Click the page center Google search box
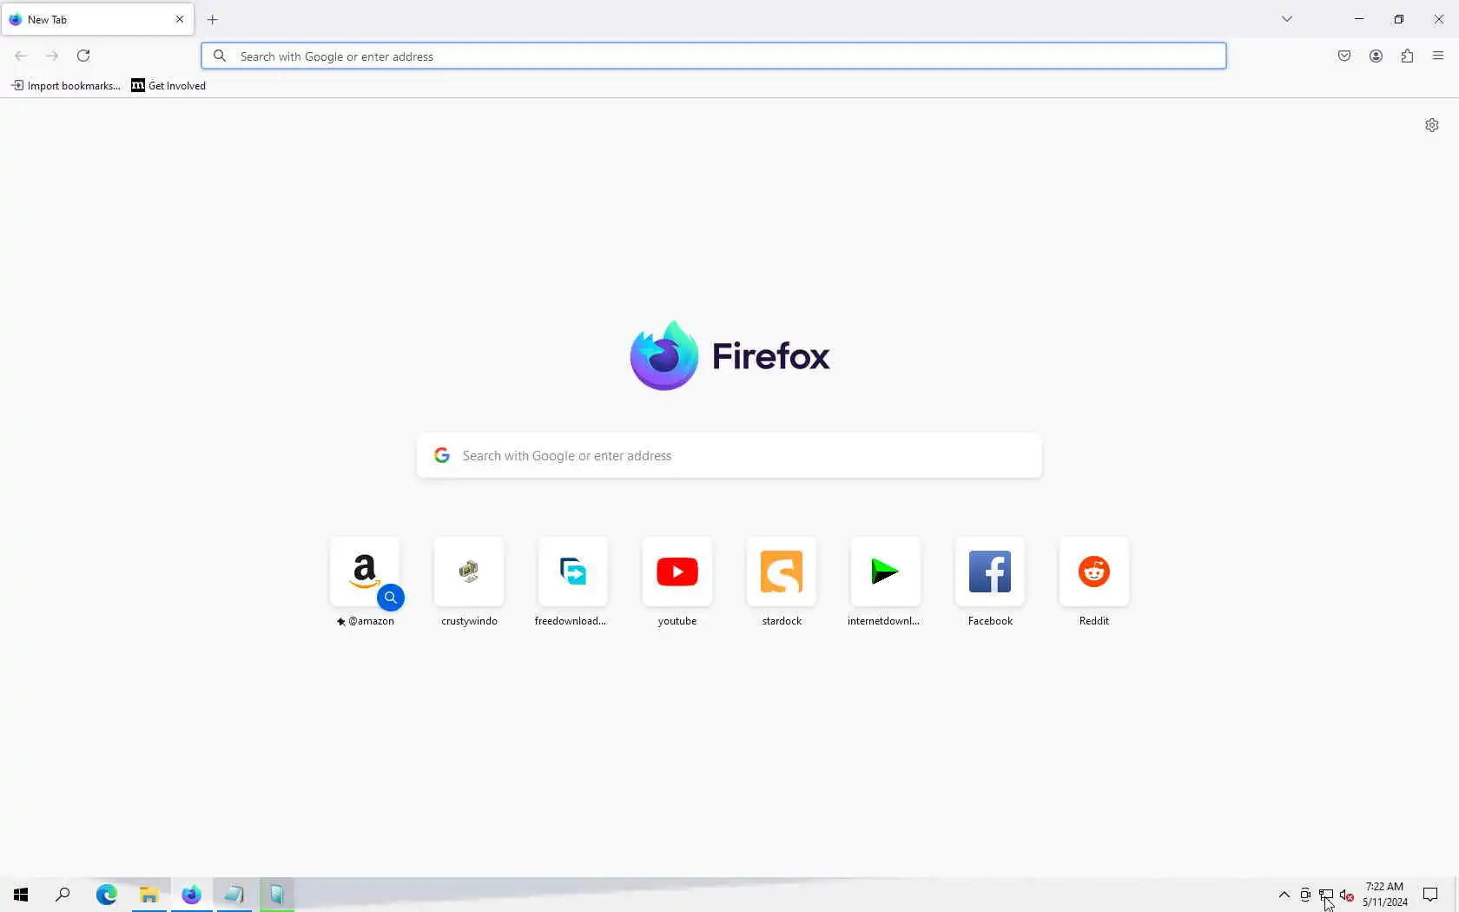This screenshot has height=912, width=1459. (729, 455)
